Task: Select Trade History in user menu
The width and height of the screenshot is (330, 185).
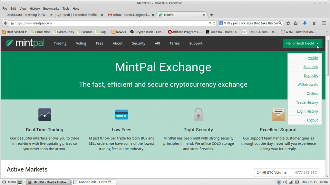Action: [x=307, y=102]
